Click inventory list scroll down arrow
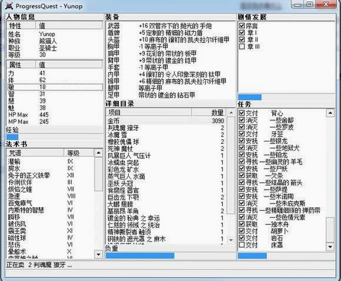This screenshot has height=281, width=341. pyautogui.click(x=231, y=240)
